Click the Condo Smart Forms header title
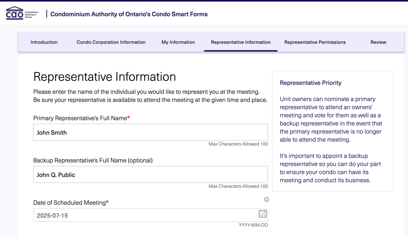The image size is (408, 237). [x=129, y=14]
